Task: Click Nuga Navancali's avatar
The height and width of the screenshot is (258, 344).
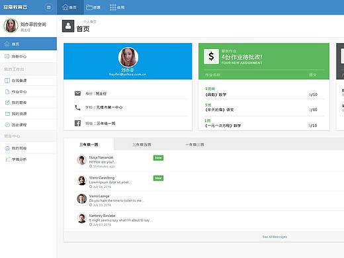Action: 81,160
